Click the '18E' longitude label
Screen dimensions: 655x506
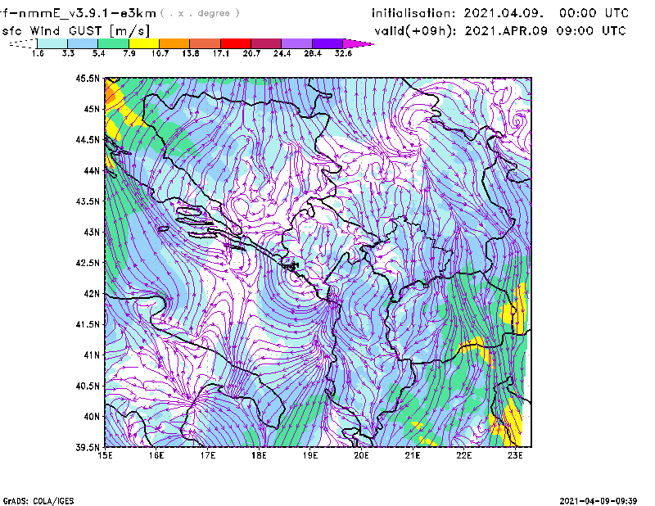tap(259, 455)
